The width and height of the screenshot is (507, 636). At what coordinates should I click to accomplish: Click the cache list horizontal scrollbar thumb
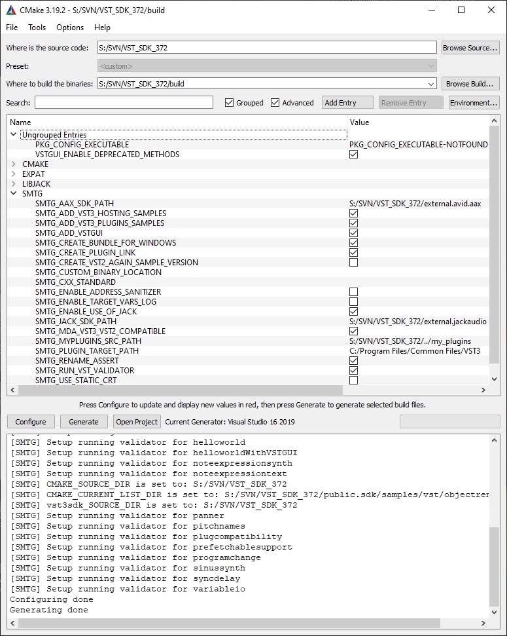pyautogui.click(x=181, y=390)
